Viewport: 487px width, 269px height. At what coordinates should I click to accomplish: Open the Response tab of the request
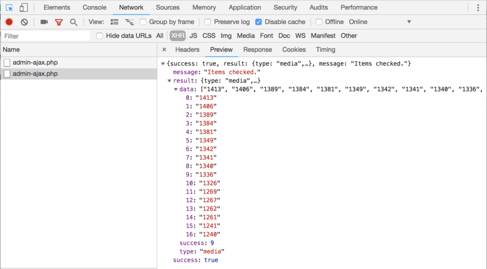(257, 50)
